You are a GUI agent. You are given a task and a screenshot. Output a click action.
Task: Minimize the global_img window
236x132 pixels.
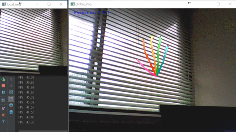206,4
